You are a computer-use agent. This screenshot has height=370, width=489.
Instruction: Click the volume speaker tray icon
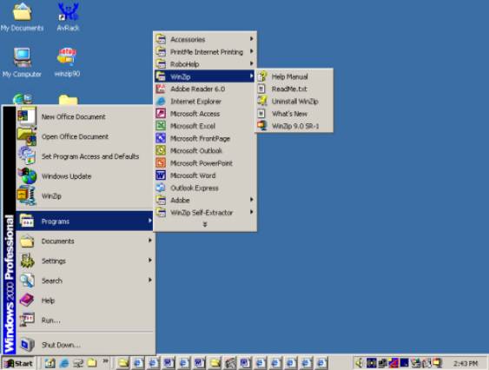(x=360, y=363)
